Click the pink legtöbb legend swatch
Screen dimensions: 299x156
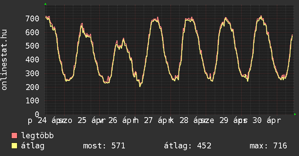click(x=14, y=135)
